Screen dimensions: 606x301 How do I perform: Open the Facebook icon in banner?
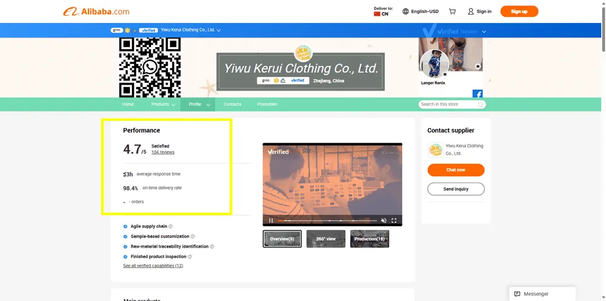pyautogui.click(x=478, y=94)
